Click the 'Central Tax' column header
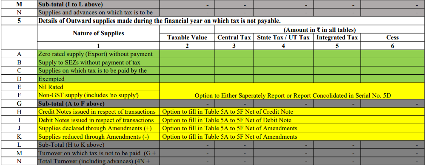The width and height of the screenshot is (425, 165). point(234,37)
